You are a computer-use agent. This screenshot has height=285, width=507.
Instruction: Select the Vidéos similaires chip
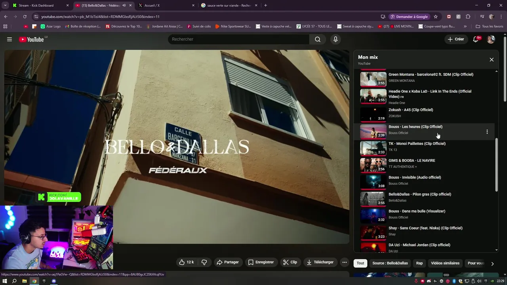(445, 263)
